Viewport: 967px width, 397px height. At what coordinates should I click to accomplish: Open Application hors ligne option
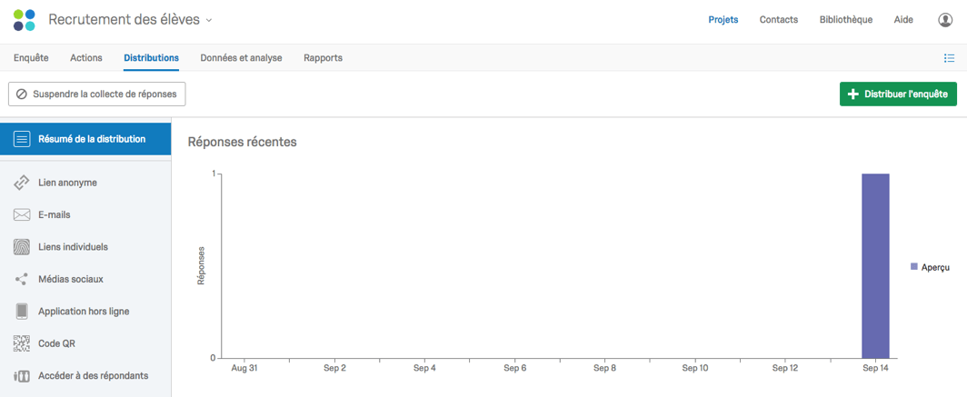click(x=85, y=312)
